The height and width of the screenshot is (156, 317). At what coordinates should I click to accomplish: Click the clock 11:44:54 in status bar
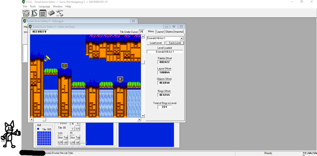[310, 153]
